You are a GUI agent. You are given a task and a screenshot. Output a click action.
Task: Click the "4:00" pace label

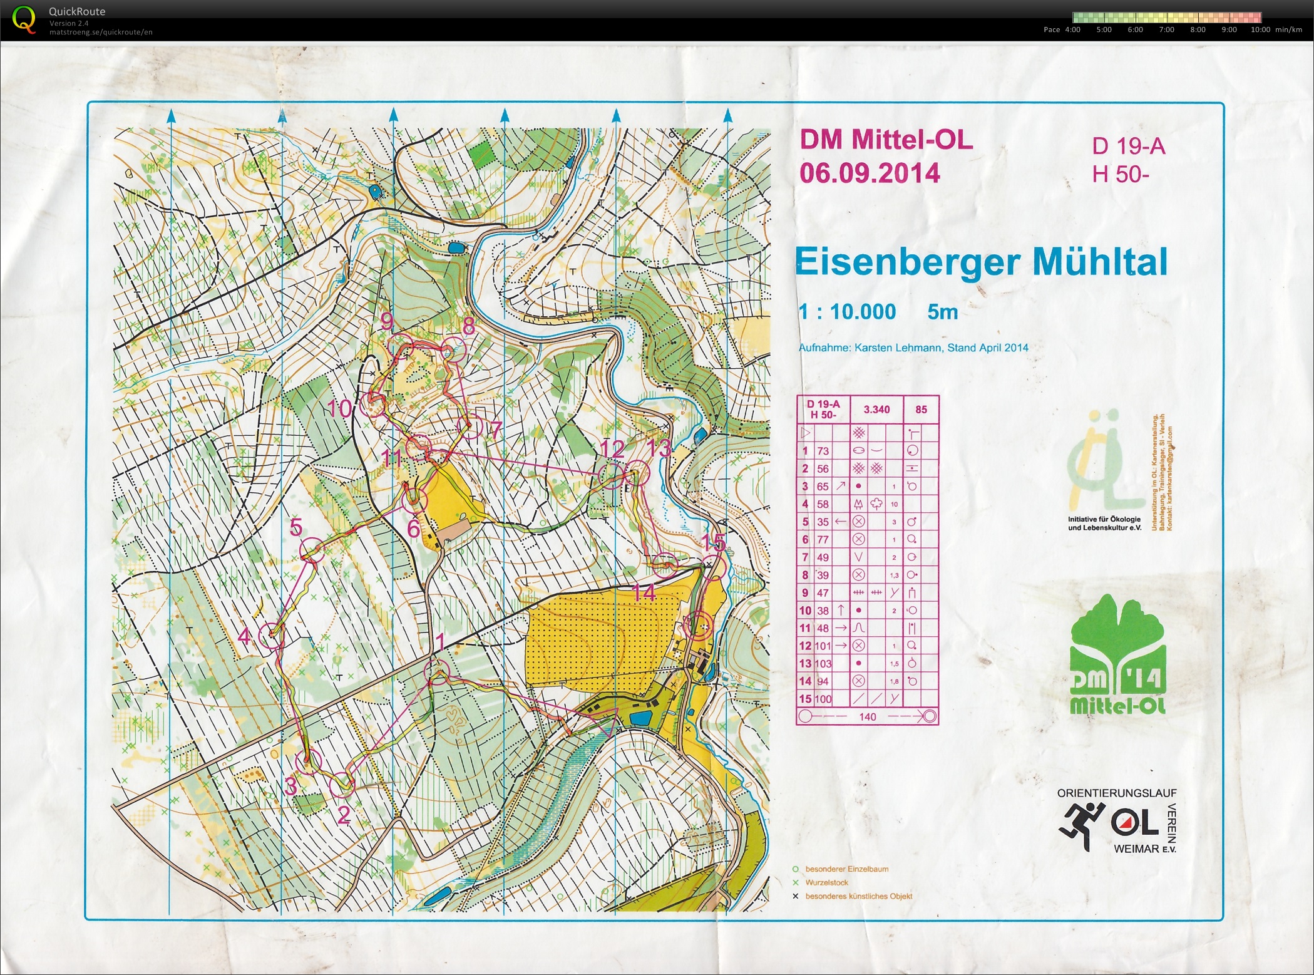[x=1072, y=29]
